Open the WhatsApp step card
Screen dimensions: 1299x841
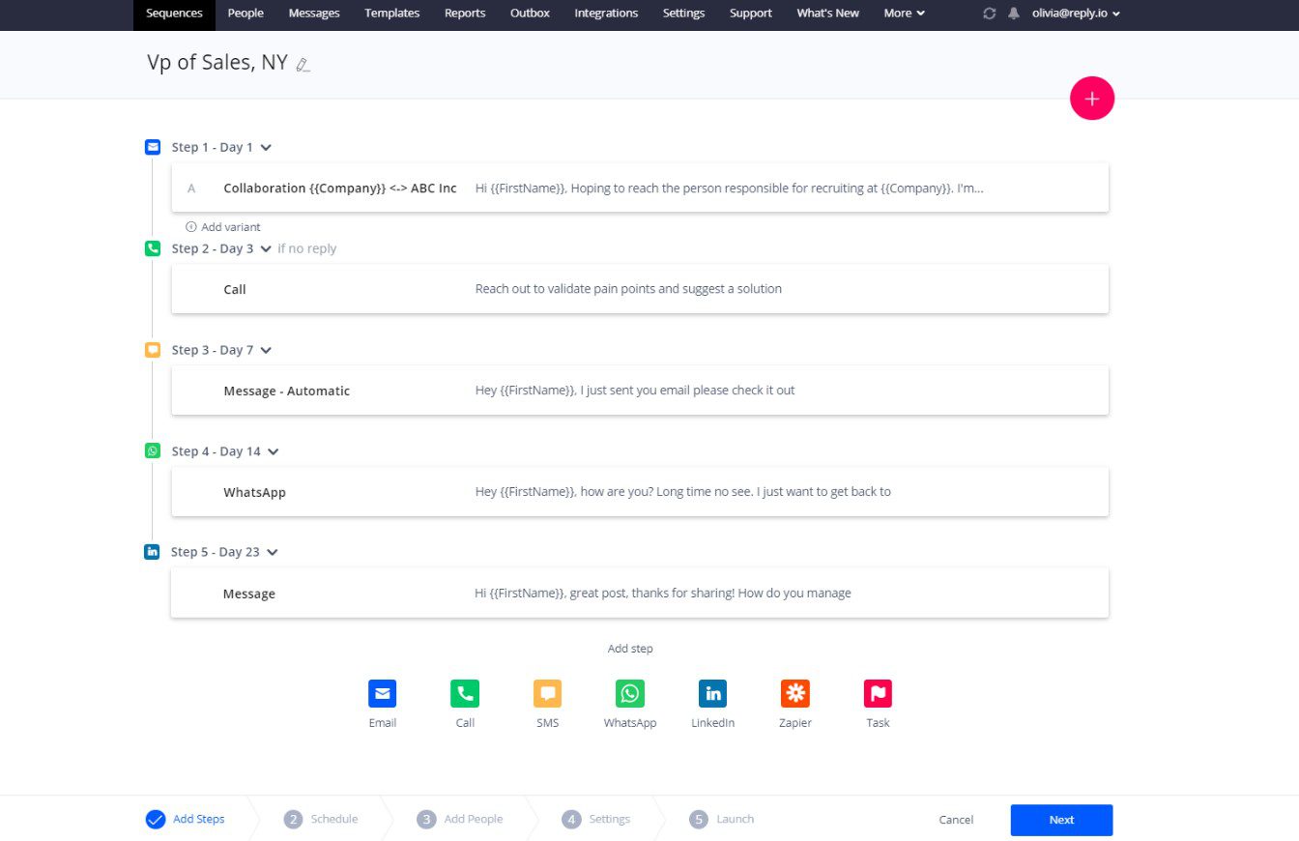tap(640, 491)
